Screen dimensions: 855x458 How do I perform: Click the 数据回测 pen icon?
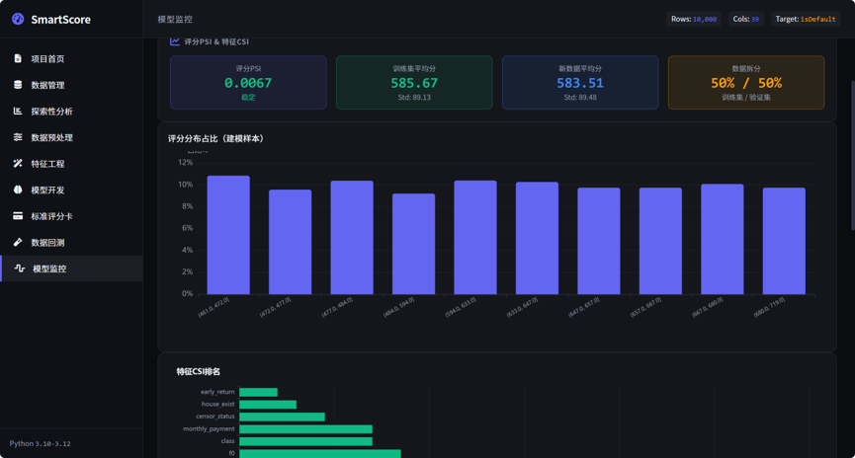18,242
